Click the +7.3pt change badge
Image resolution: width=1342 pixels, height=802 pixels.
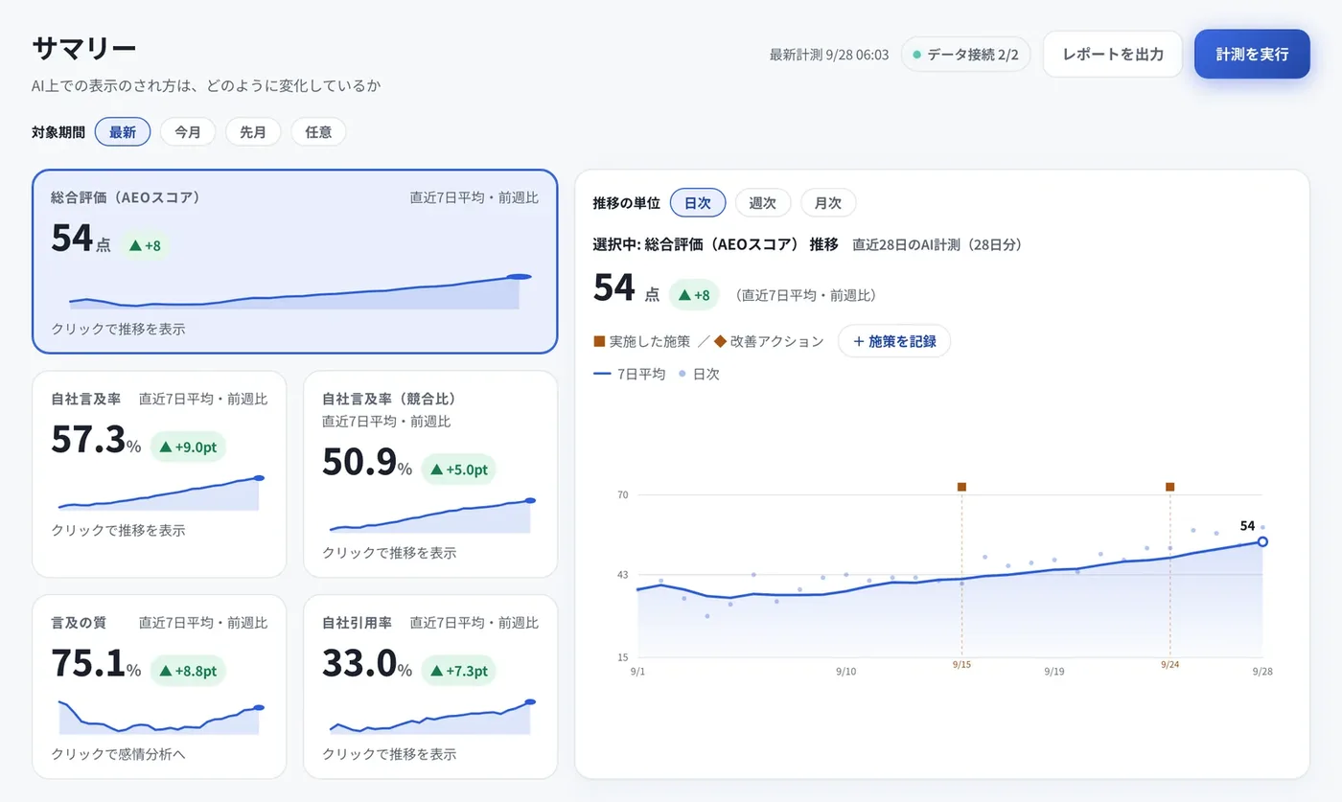pyautogui.click(x=459, y=670)
